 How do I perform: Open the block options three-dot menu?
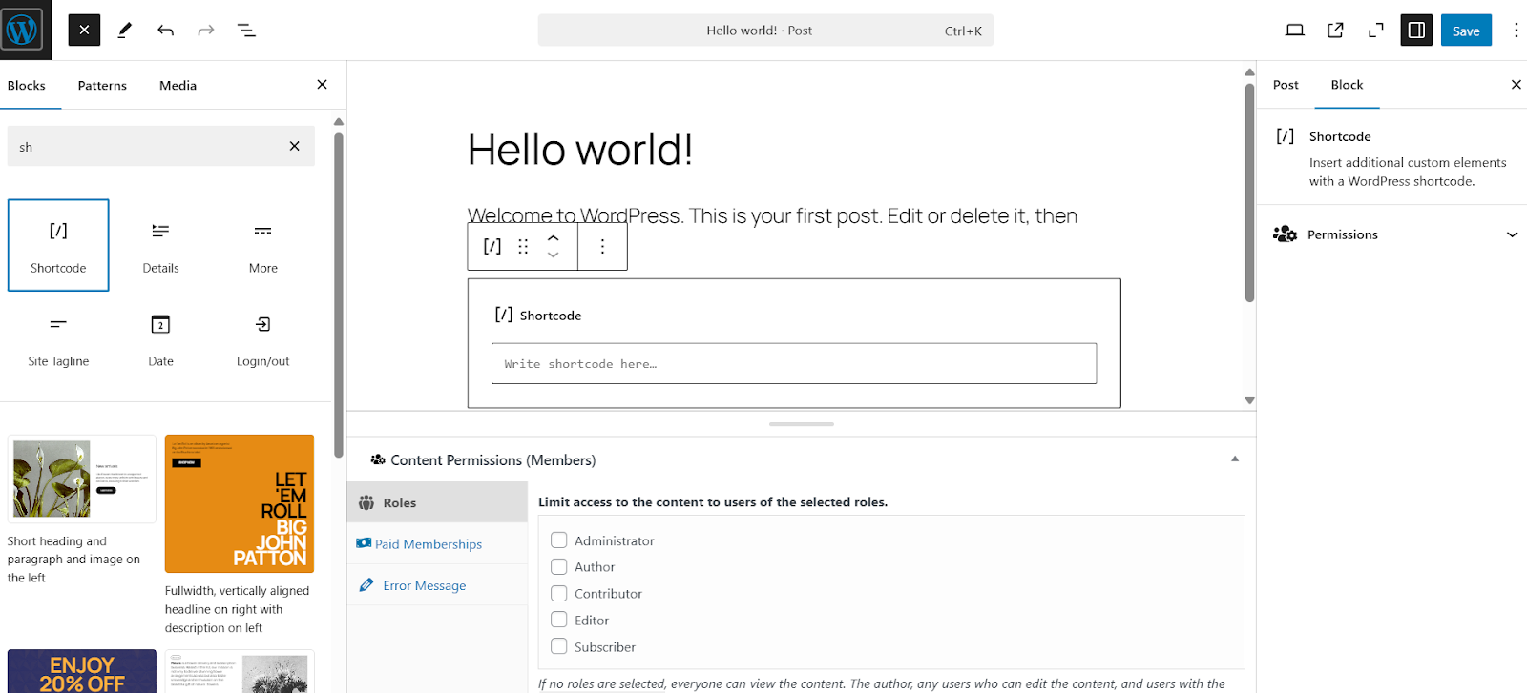pos(602,247)
